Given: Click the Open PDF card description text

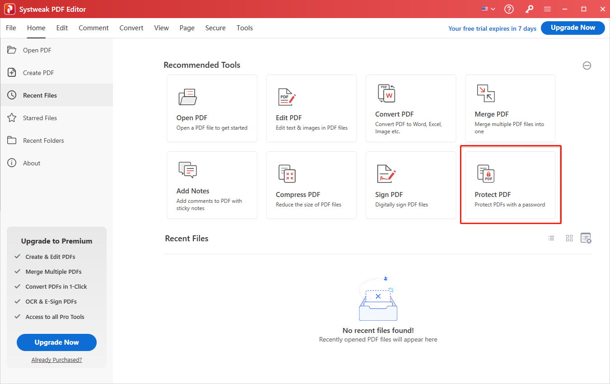Looking at the screenshot, I should (x=212, y=128).
